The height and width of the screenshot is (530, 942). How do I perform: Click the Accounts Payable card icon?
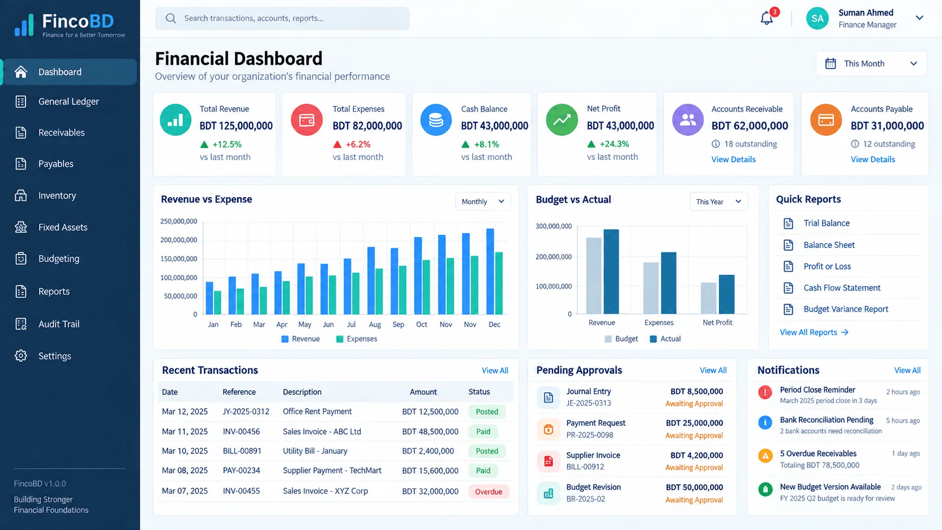tap(826, 119)
